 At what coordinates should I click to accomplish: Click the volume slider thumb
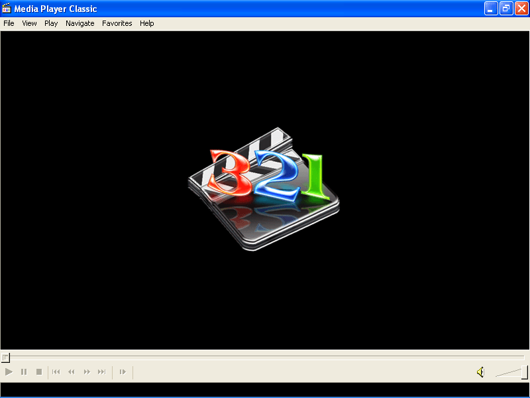tap(525, 372)
